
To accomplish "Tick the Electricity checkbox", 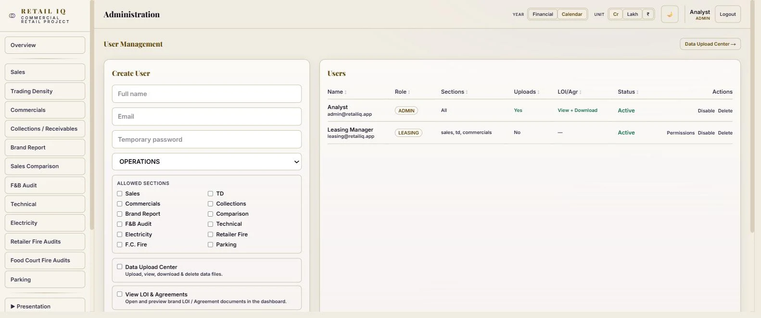I will coord(120,234).
